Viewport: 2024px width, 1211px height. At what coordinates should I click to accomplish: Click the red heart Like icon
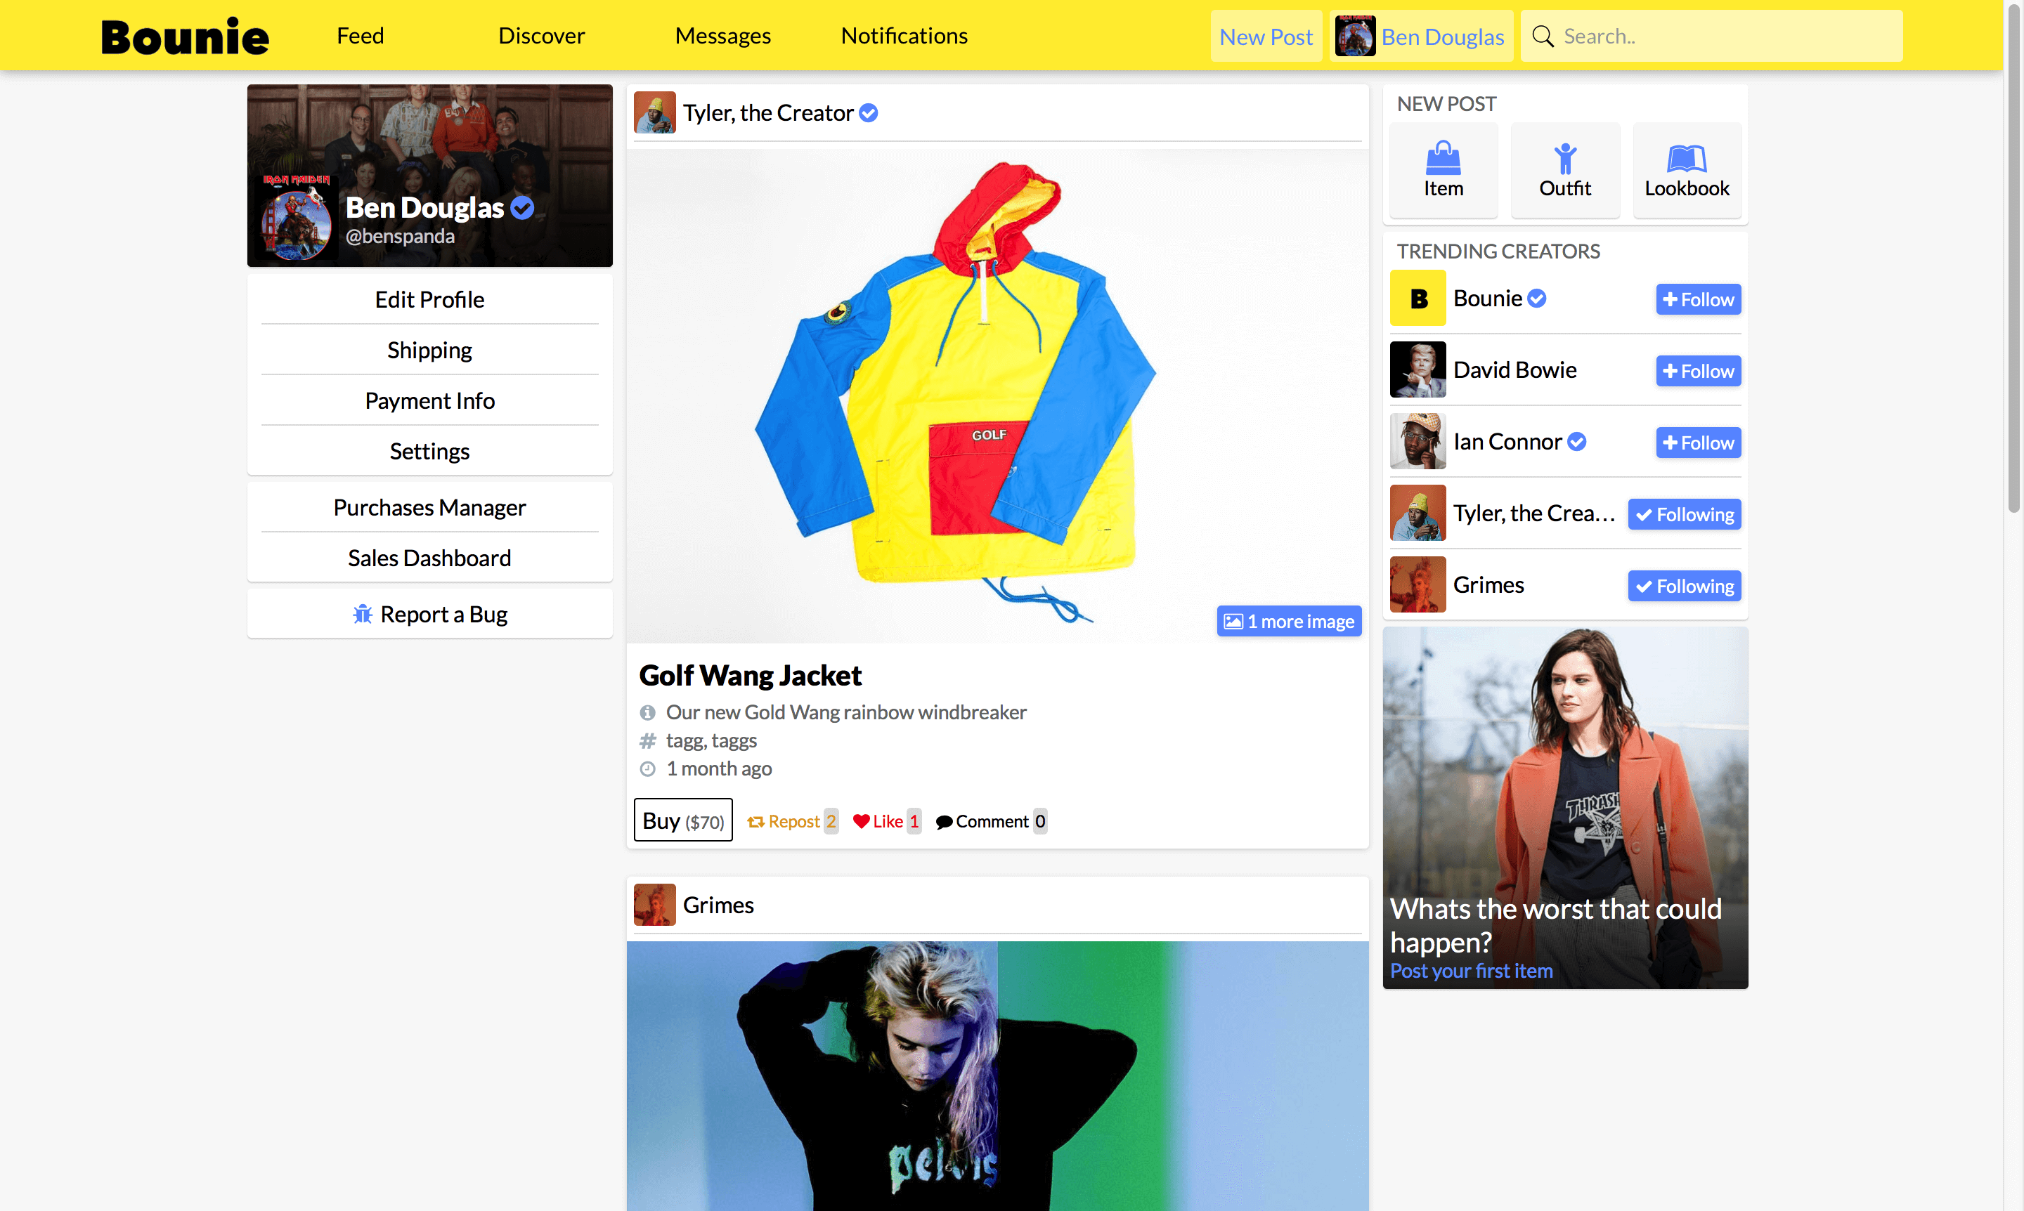coord(860,821)
